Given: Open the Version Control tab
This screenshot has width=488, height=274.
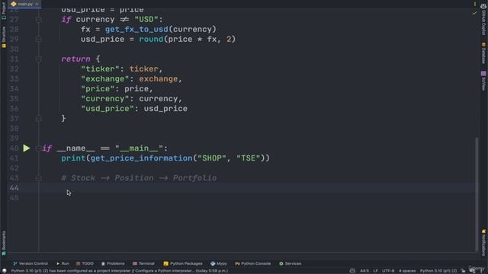Looking at the screenshot, I should pyautogui.click(x=30, y=263).
